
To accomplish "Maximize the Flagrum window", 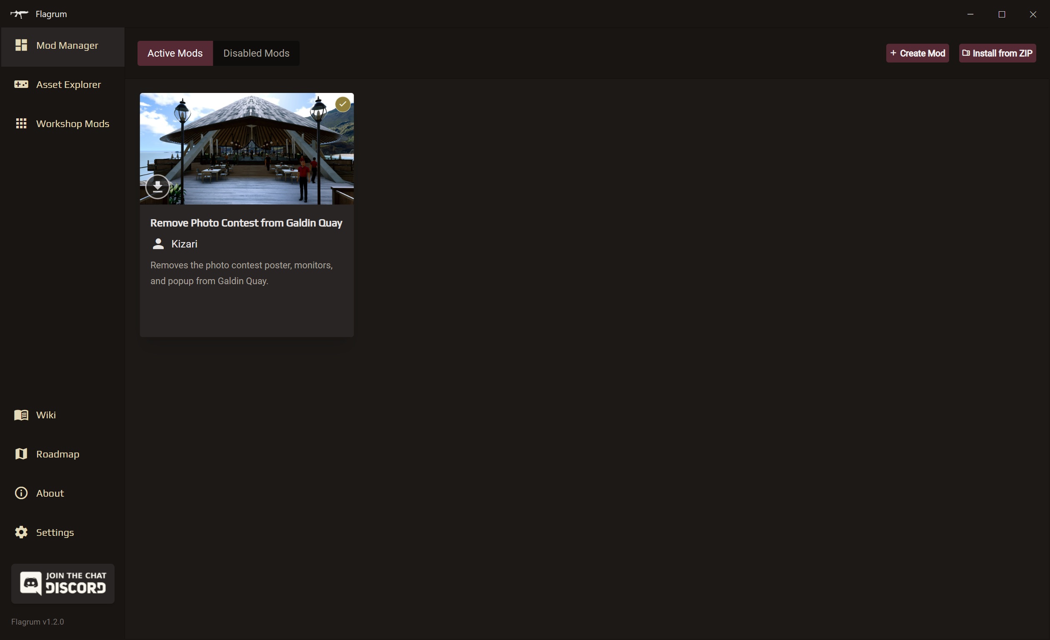I will tap(1002, 14).
